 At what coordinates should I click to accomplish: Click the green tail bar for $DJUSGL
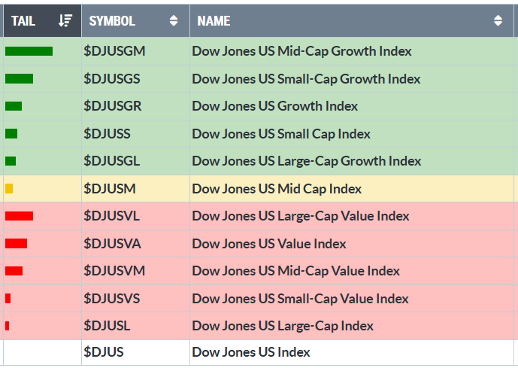point(11,161)
